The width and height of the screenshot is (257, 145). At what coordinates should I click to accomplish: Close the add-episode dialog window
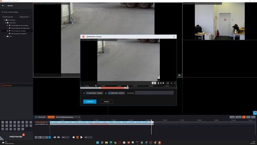click(174, 37)
